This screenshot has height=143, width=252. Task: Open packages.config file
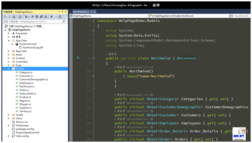[25, 129]
